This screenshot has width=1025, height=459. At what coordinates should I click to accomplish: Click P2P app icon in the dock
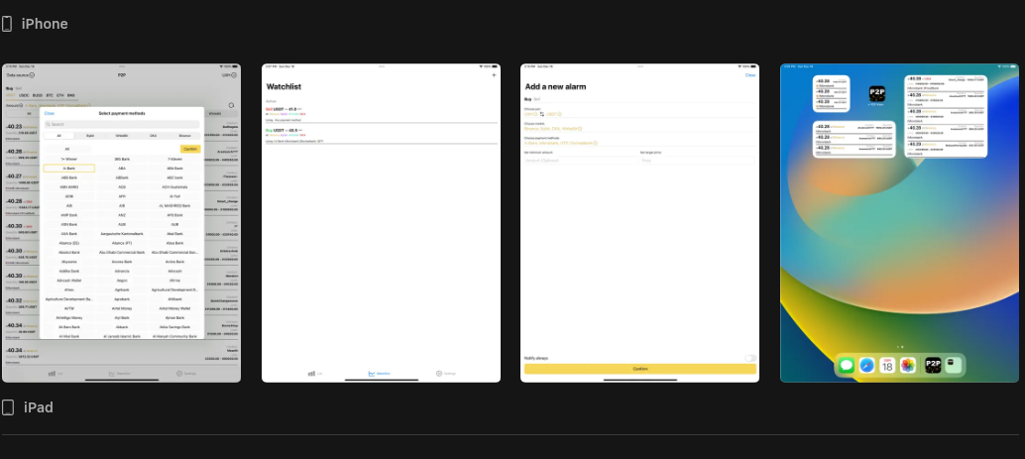pos(933,366)
